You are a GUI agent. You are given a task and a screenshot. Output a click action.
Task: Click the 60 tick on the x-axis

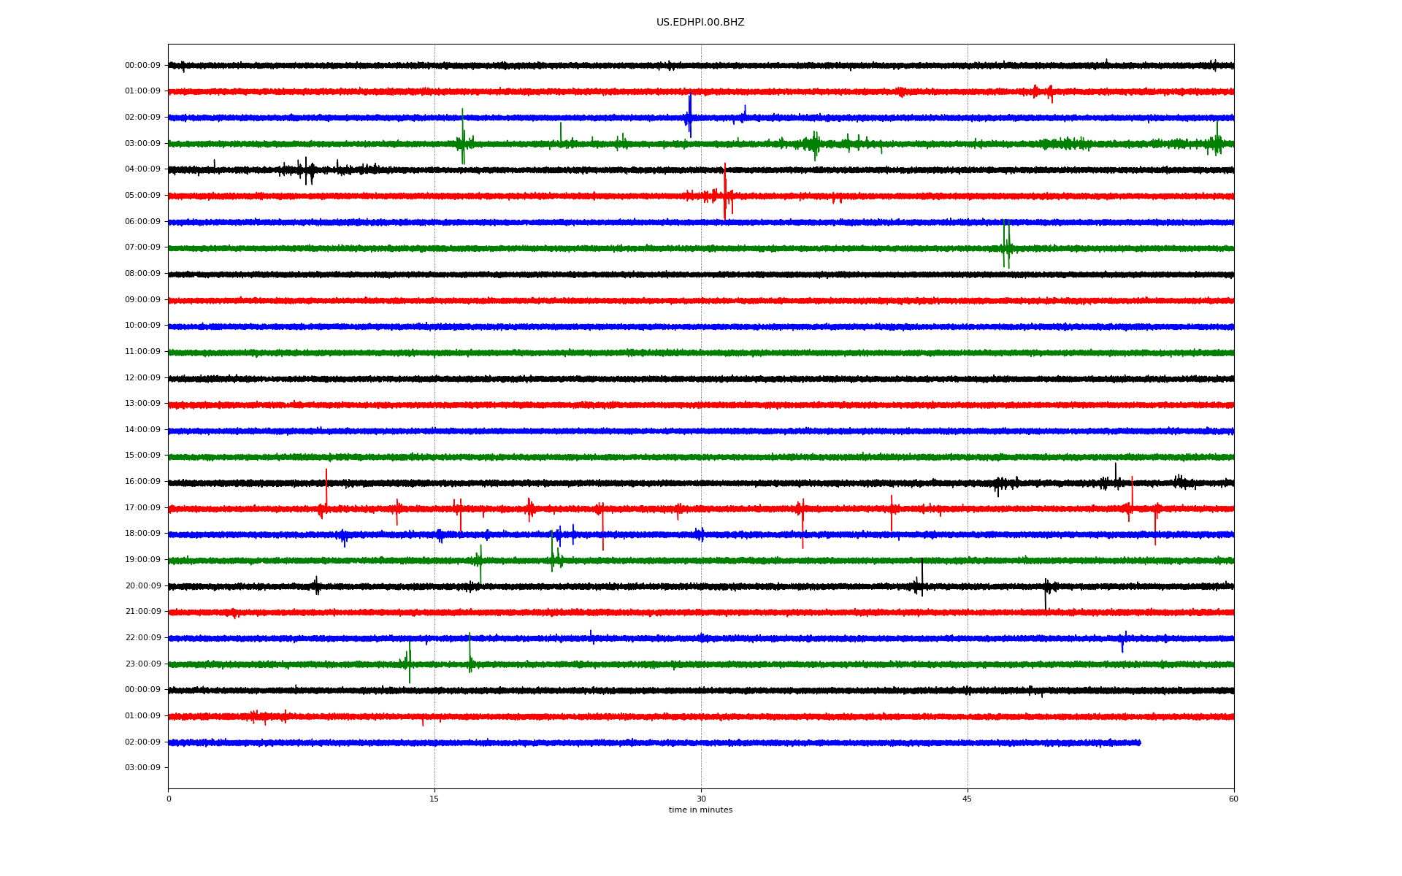coord(1233,799)
